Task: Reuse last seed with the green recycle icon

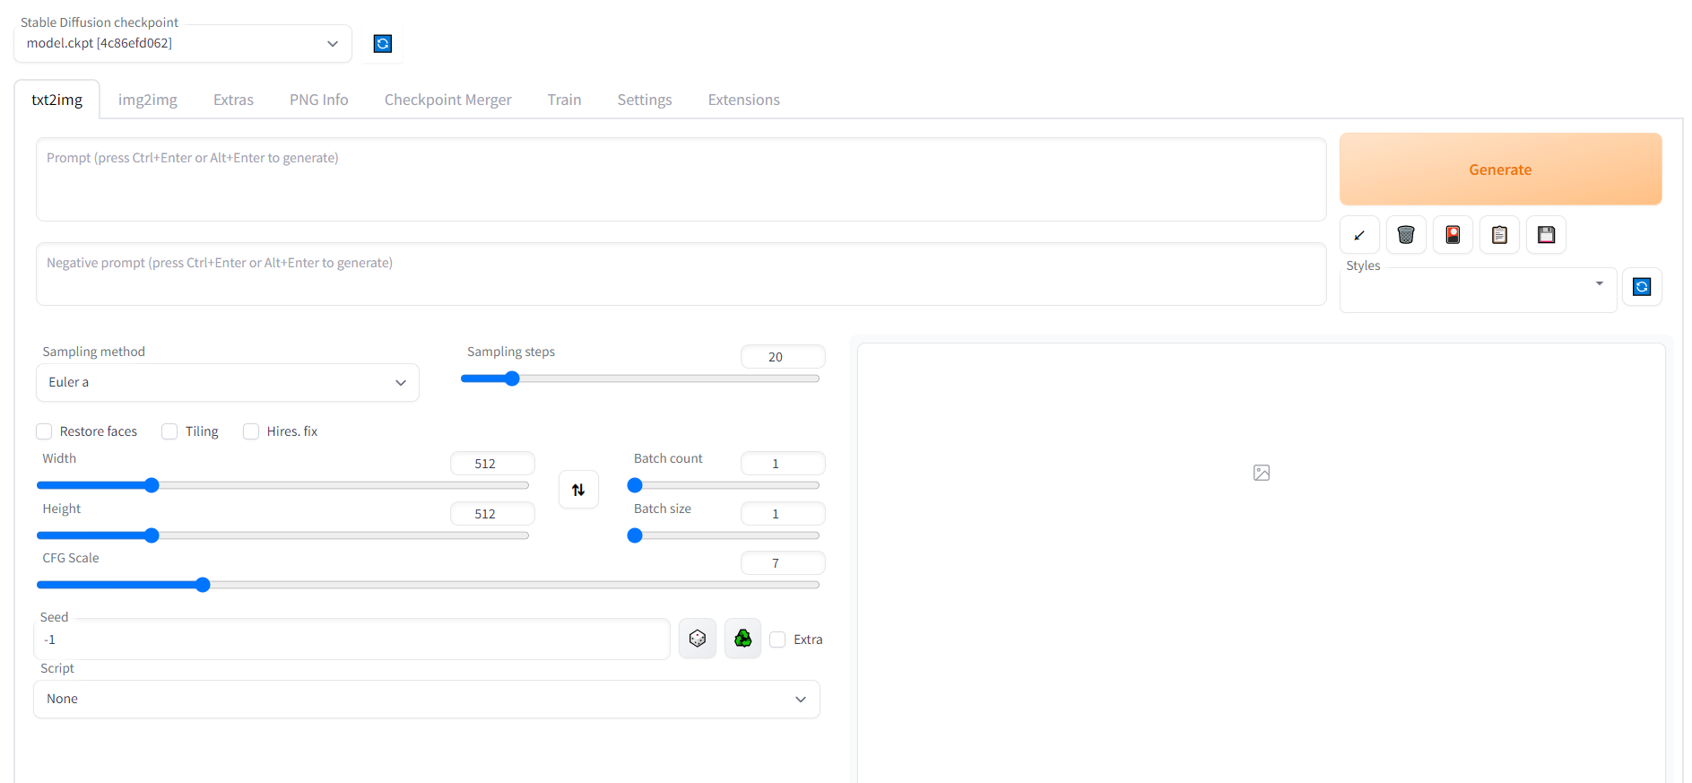Action: [742, 639]
